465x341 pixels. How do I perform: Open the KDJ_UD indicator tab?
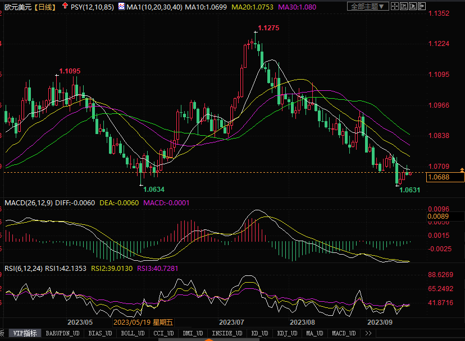point(286,333)
